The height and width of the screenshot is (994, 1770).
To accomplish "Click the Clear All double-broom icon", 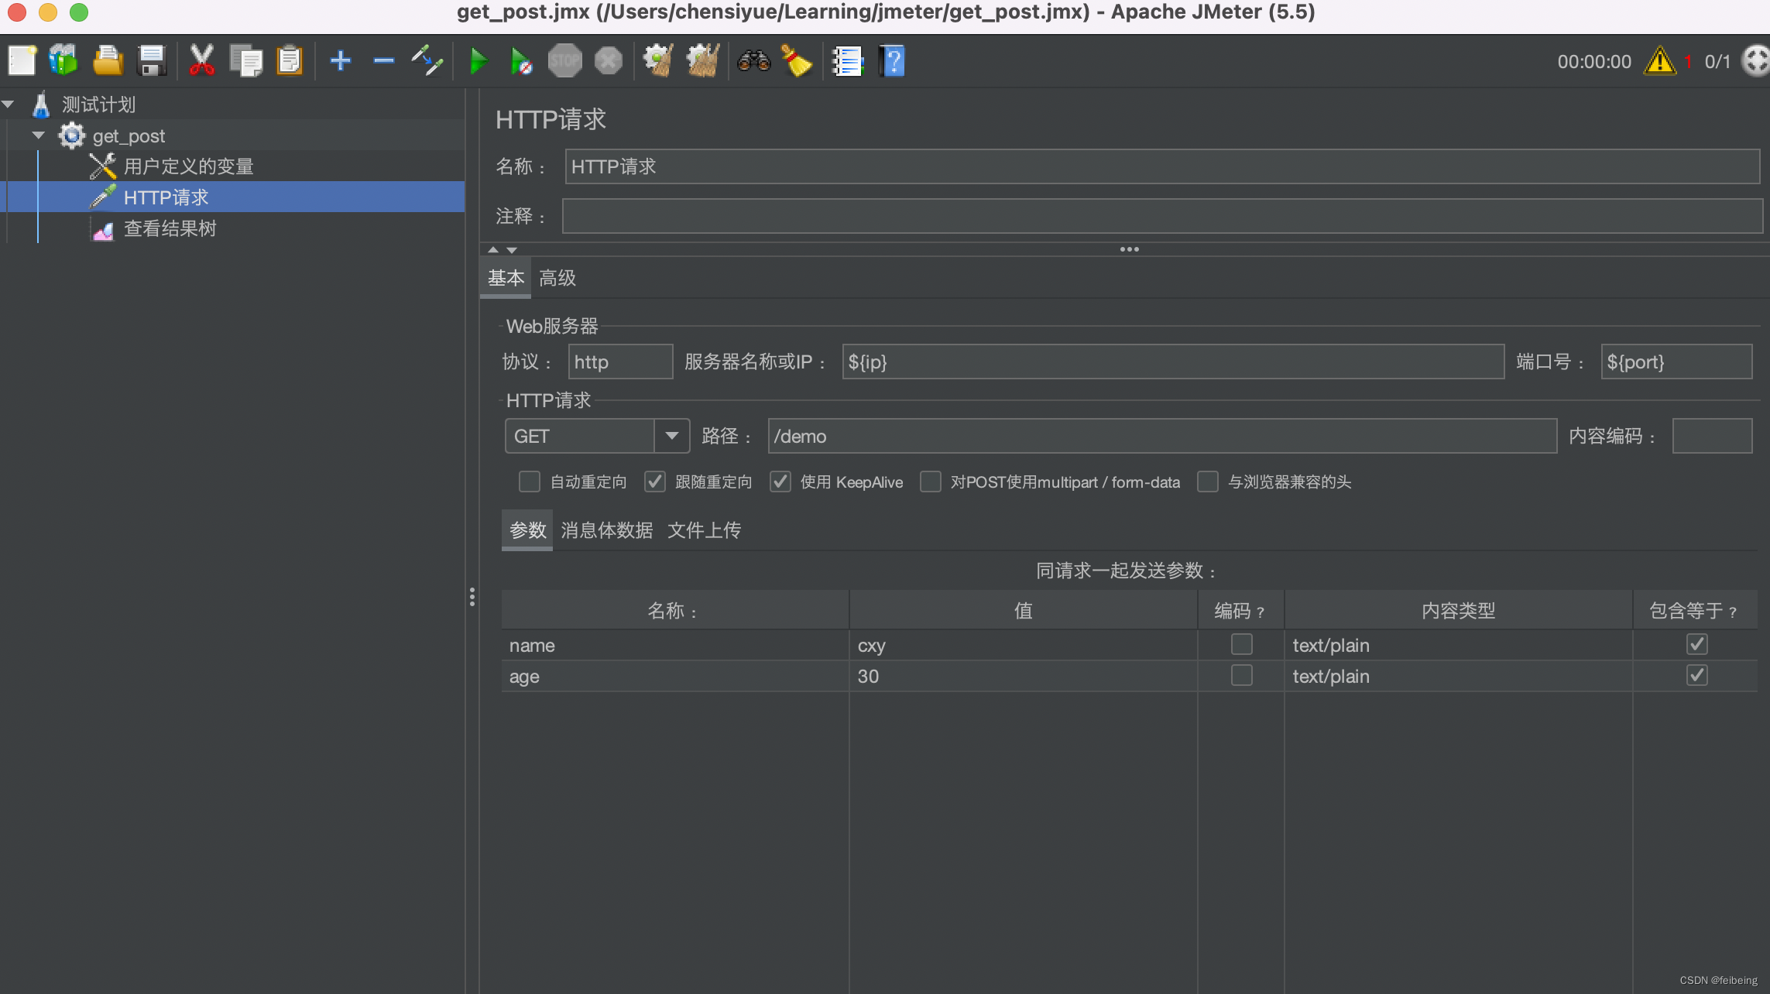I will [703, 60].
